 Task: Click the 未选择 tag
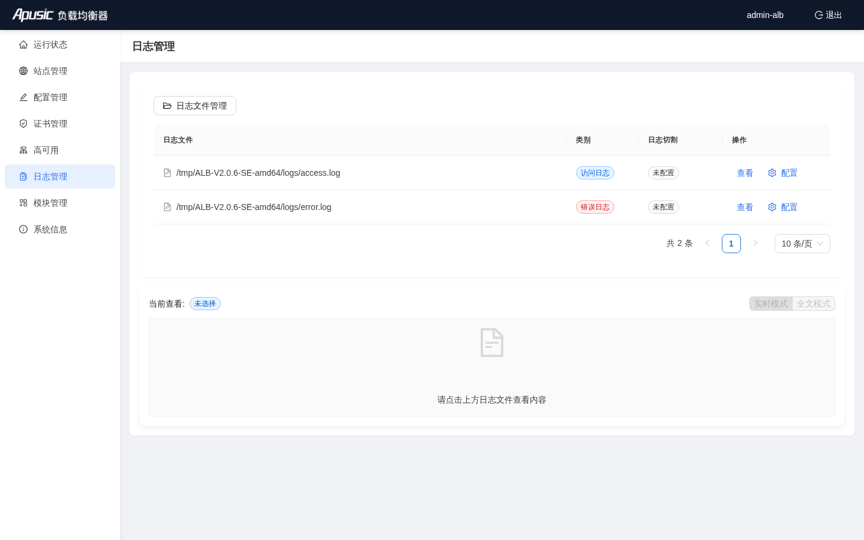tap(205, 304)
